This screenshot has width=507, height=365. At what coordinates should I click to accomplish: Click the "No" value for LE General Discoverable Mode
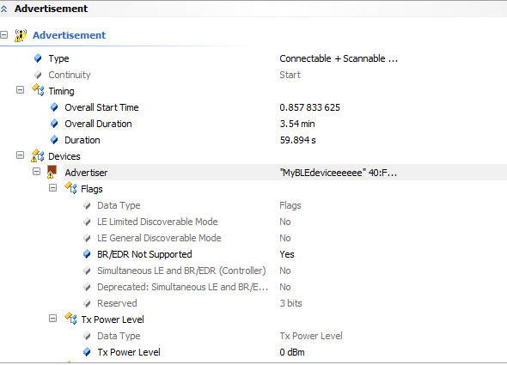[x=284, y=238]
